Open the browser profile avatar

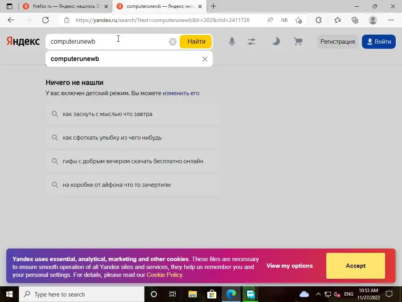(373, 20)
